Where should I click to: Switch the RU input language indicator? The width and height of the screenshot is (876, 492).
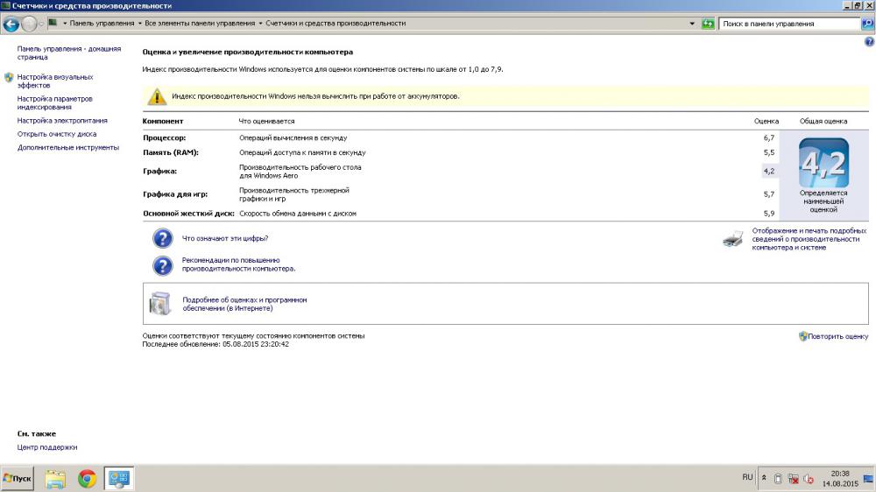[747, 477]
